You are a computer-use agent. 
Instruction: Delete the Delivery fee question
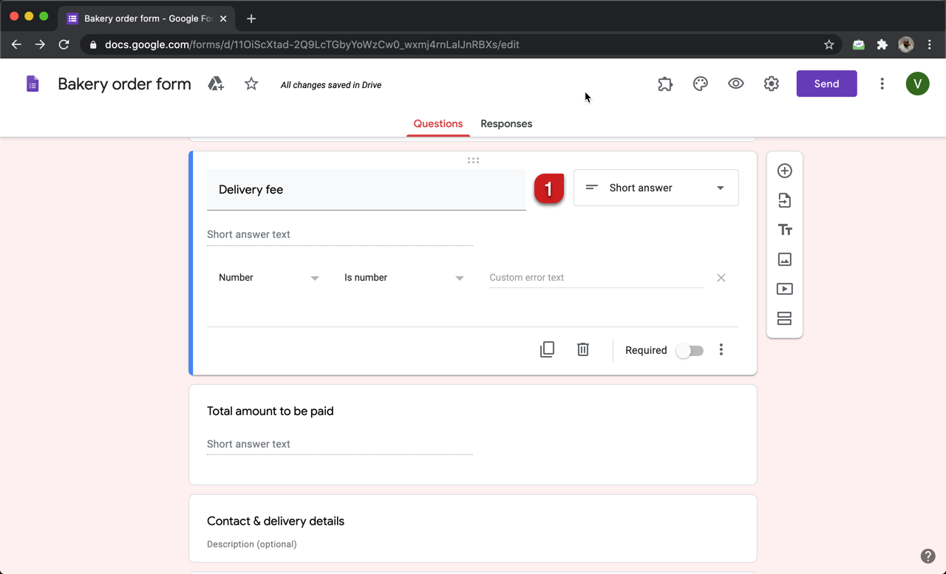pyautogui.click(x=582, y=349)
